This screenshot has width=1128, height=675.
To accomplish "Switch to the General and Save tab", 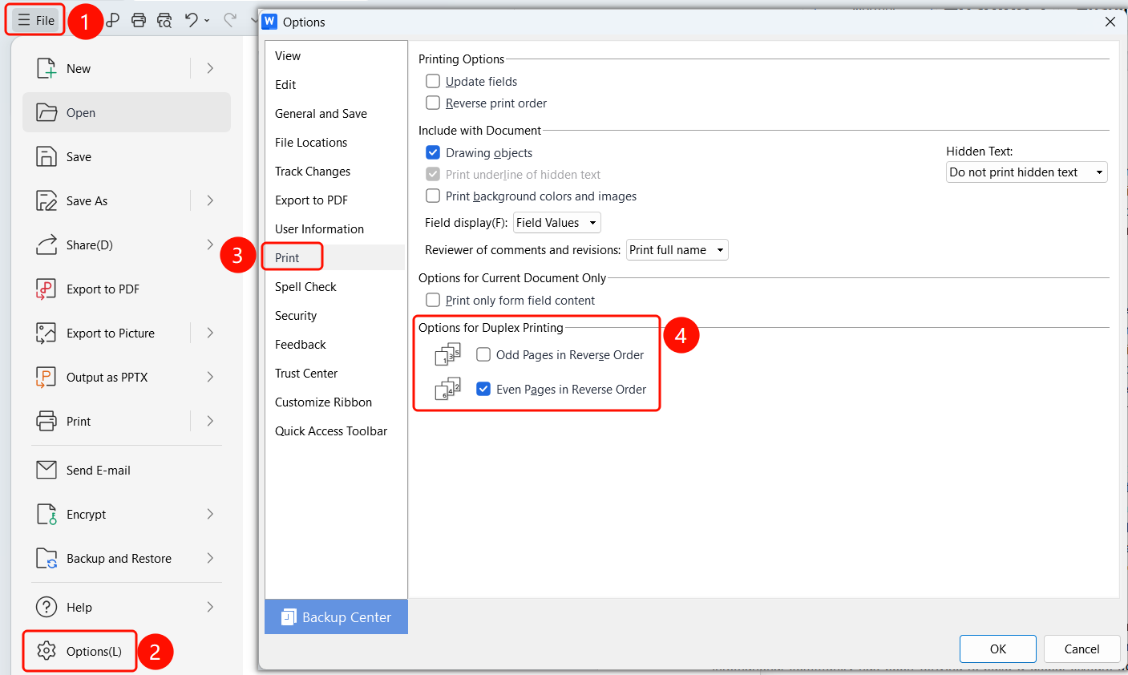I will [x=321, y=114].
